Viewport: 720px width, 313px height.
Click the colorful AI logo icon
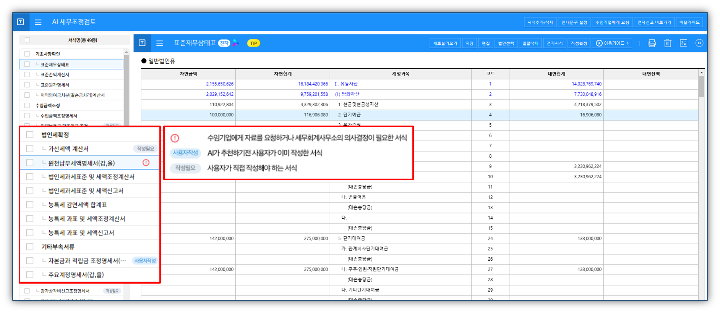coord(236,43)
